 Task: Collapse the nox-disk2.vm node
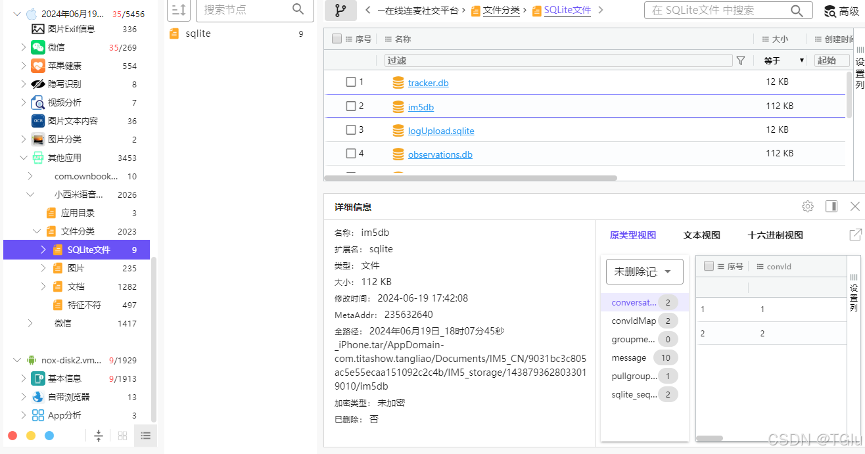[16, 360]
